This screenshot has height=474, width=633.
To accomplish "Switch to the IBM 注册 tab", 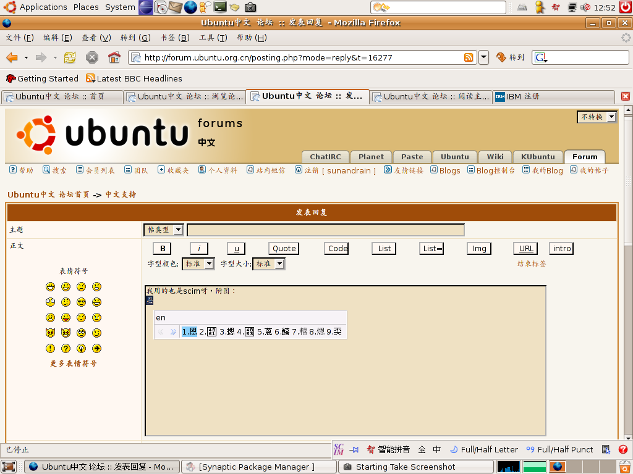I will tap(554, 96).
